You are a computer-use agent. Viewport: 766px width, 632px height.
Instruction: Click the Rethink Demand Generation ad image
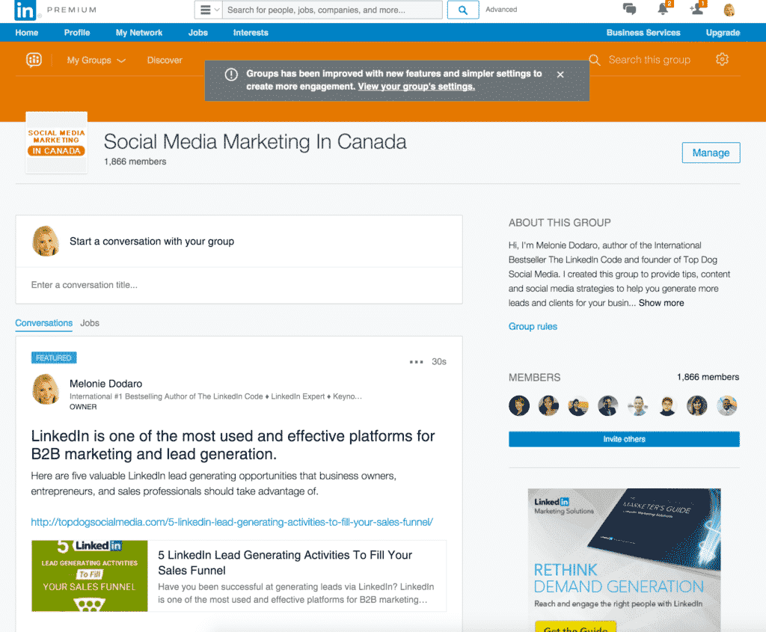[x=624, y=559]
